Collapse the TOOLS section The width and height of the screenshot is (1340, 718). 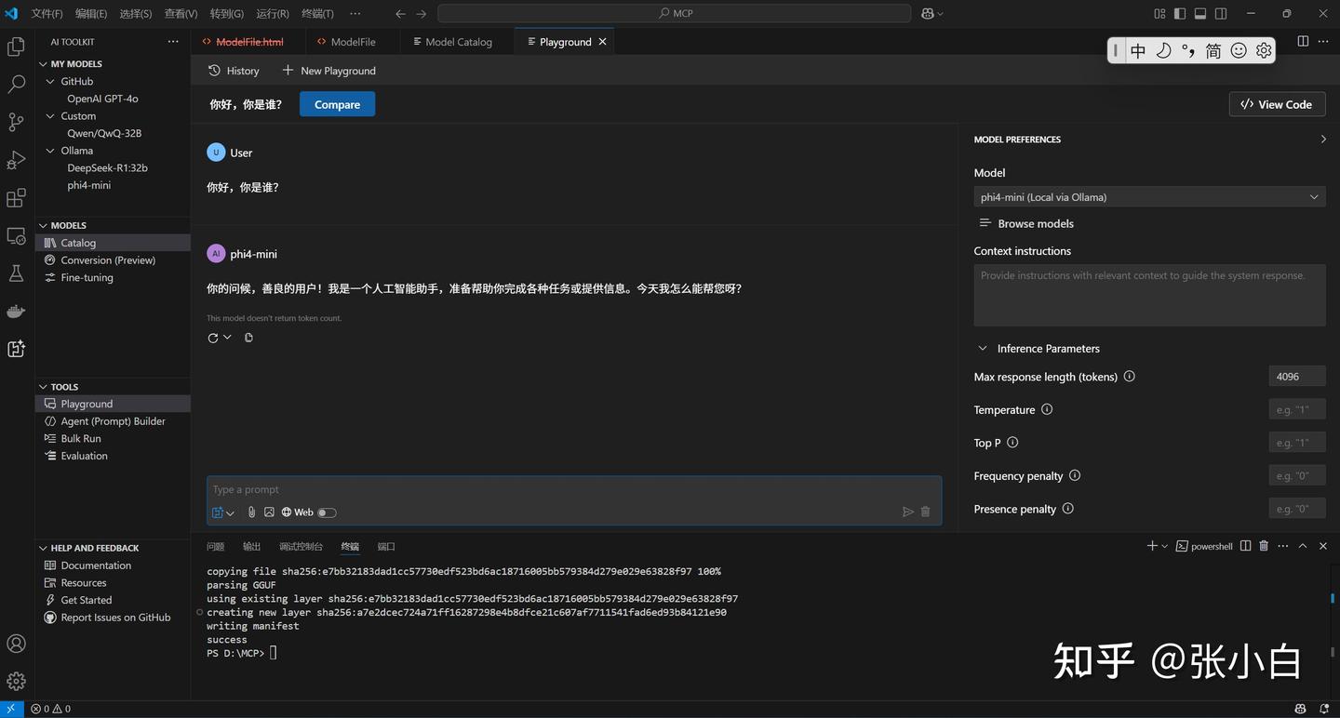click(x=43, y=387)
